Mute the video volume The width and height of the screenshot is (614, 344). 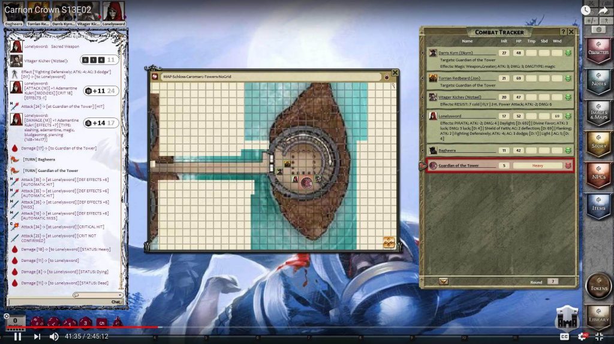(54, 337)
